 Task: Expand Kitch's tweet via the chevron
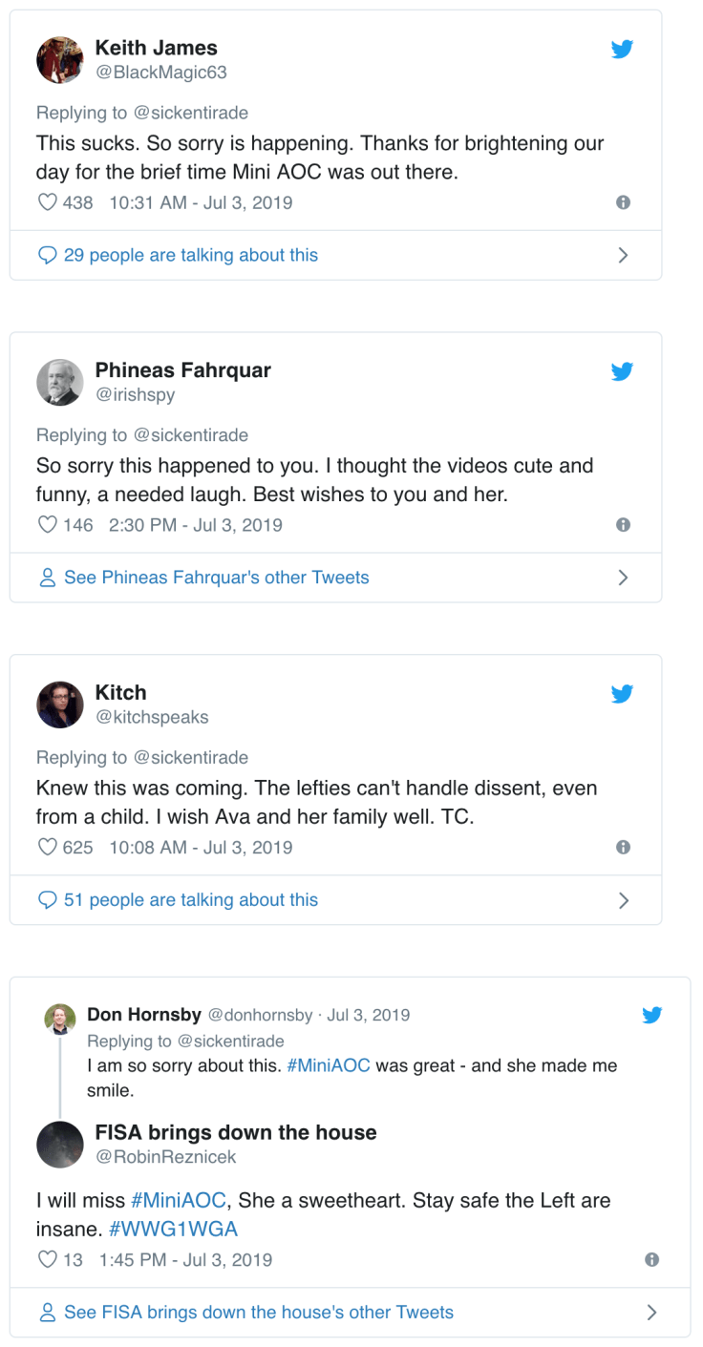[624, 899]
